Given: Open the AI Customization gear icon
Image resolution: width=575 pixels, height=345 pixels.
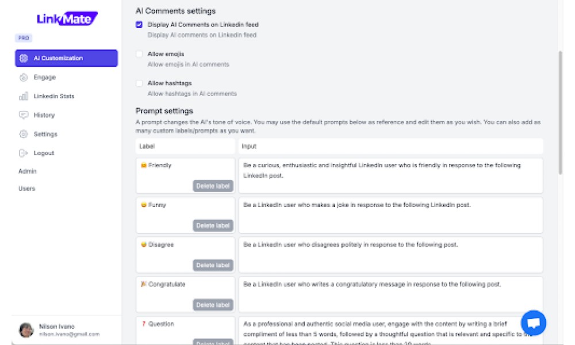Looking at the screenshot, I should click(24, 58).
